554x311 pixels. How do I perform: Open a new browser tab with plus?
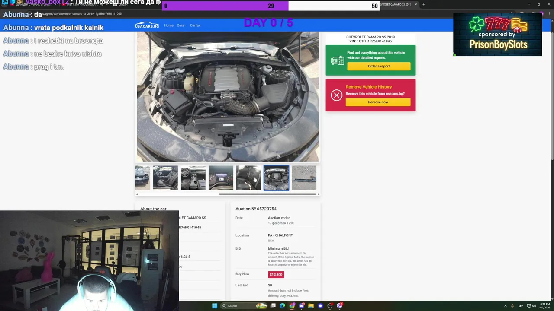(423, 4)
